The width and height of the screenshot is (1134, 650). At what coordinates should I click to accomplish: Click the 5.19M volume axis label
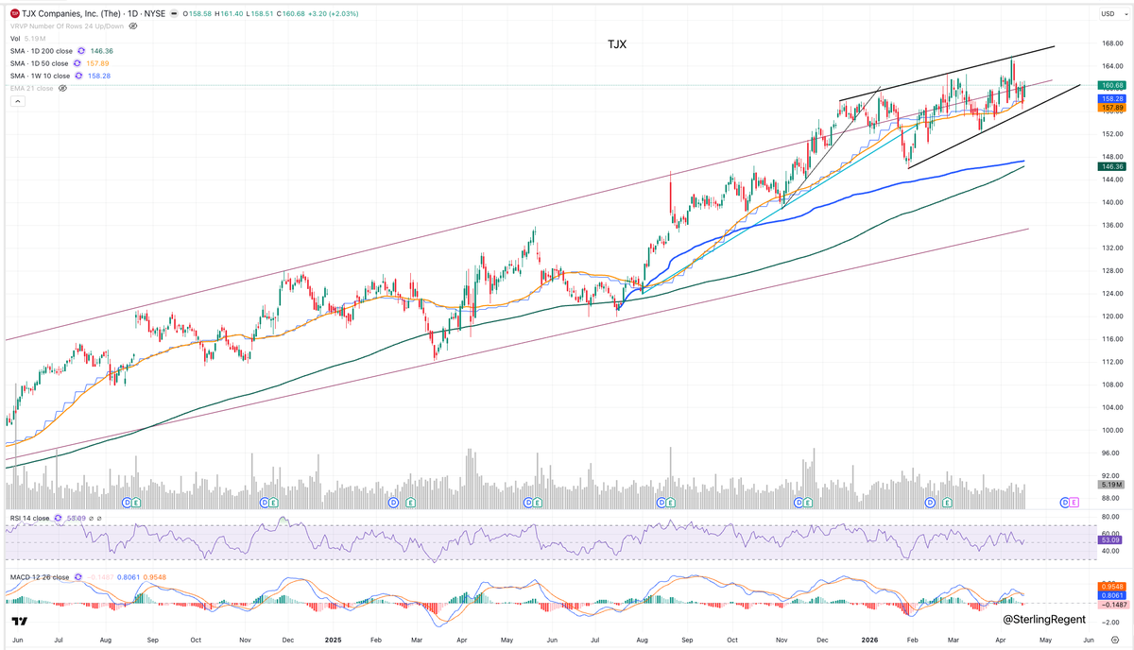click(1110, 486)
